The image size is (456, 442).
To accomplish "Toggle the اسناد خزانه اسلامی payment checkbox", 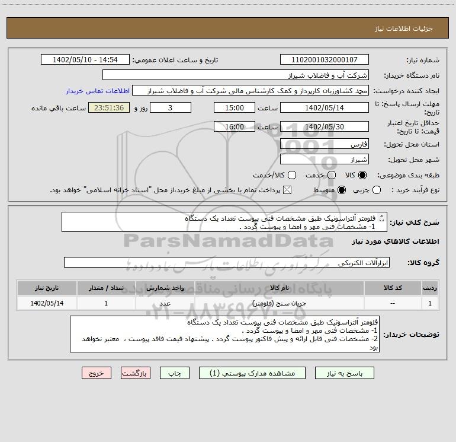I will pos(287,190).
